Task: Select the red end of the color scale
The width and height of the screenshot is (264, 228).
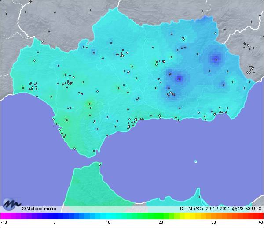Action: pos(260,216)
